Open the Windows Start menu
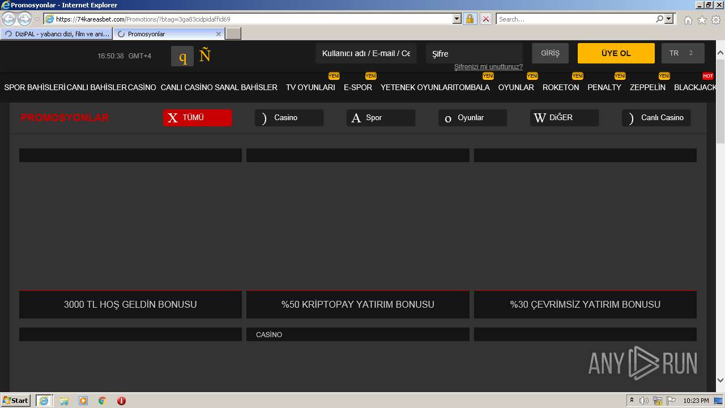 pos(16,400)
